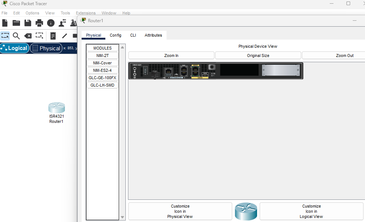Click the User Profile icon
Screen dimensions: 365x222
[x=62, y=23]
